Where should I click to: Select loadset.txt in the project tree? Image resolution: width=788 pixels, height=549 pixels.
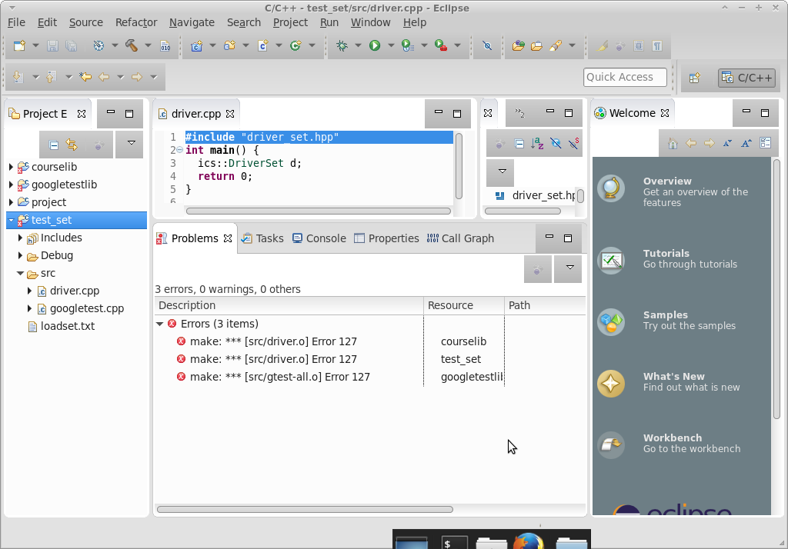(68, 327)
